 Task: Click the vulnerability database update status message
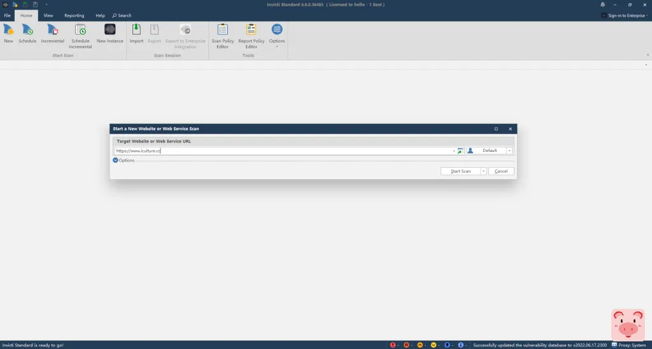coord(540,345)
